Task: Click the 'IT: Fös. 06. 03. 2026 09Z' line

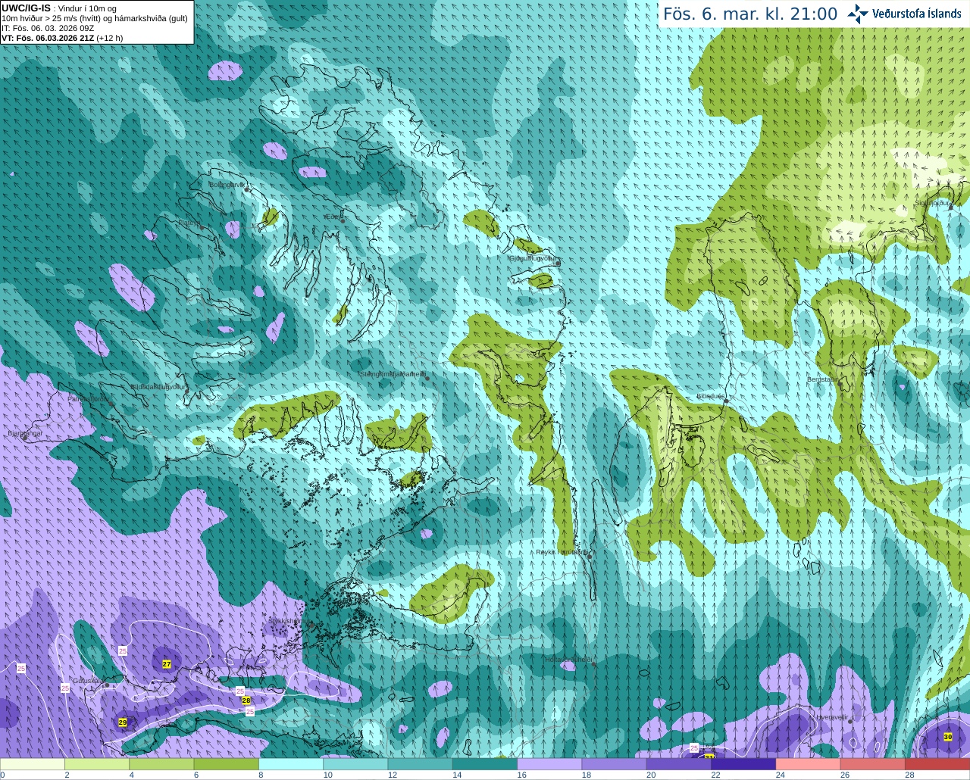Action: [x=48, y=28]
